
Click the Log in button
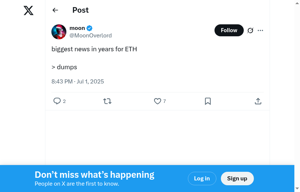coord(202,179)
